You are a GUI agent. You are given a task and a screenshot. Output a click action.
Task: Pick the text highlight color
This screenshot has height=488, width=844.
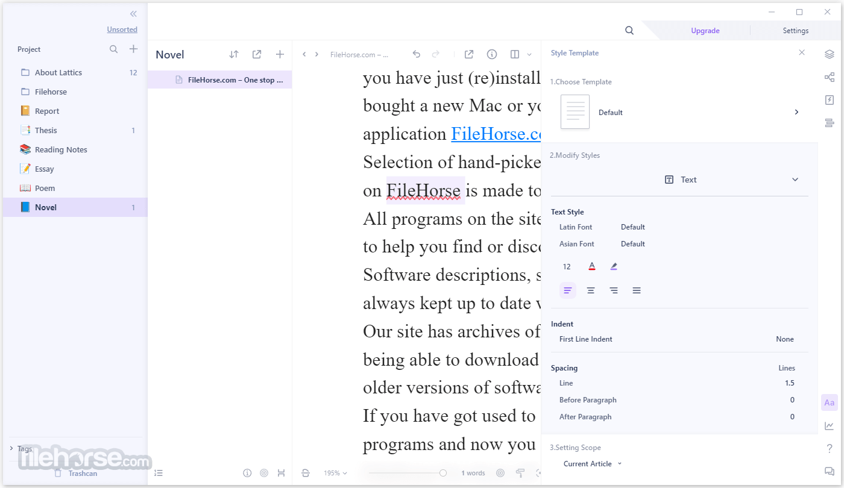point(614,266)
